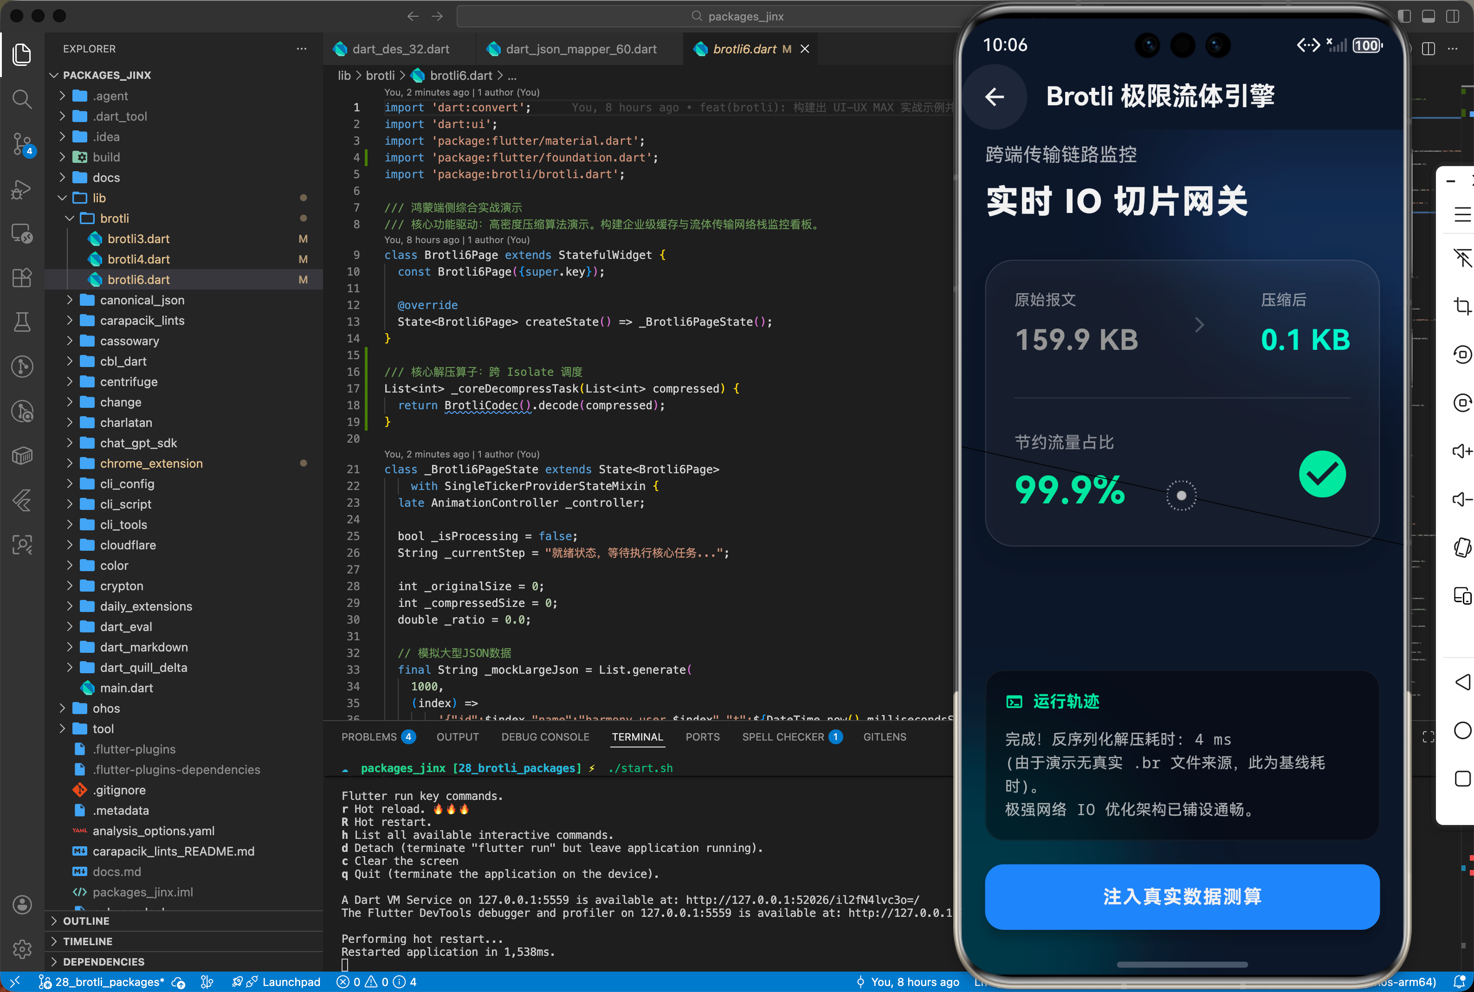Screen dimensions: 1474x992
Task: Toggle the bottom panel layout button
Action: click(1429, 16)
